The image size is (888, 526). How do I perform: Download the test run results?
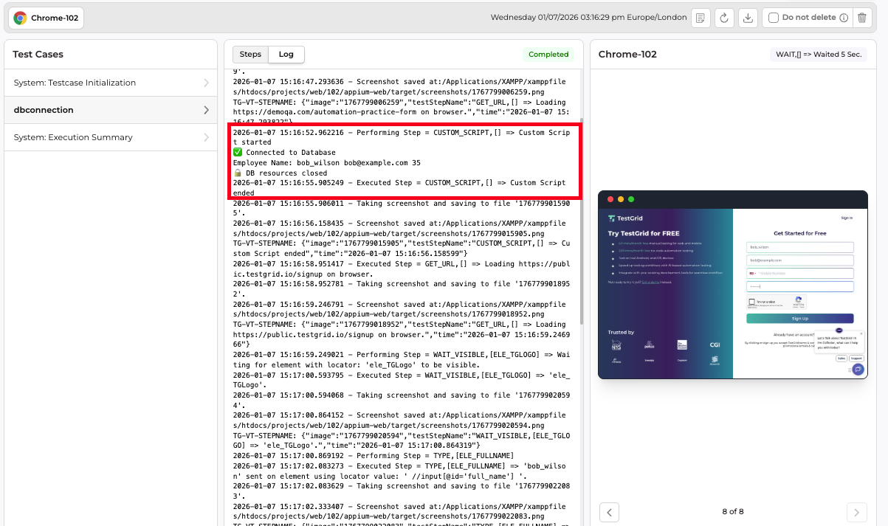pyautogui.click(x=748, y=18)
